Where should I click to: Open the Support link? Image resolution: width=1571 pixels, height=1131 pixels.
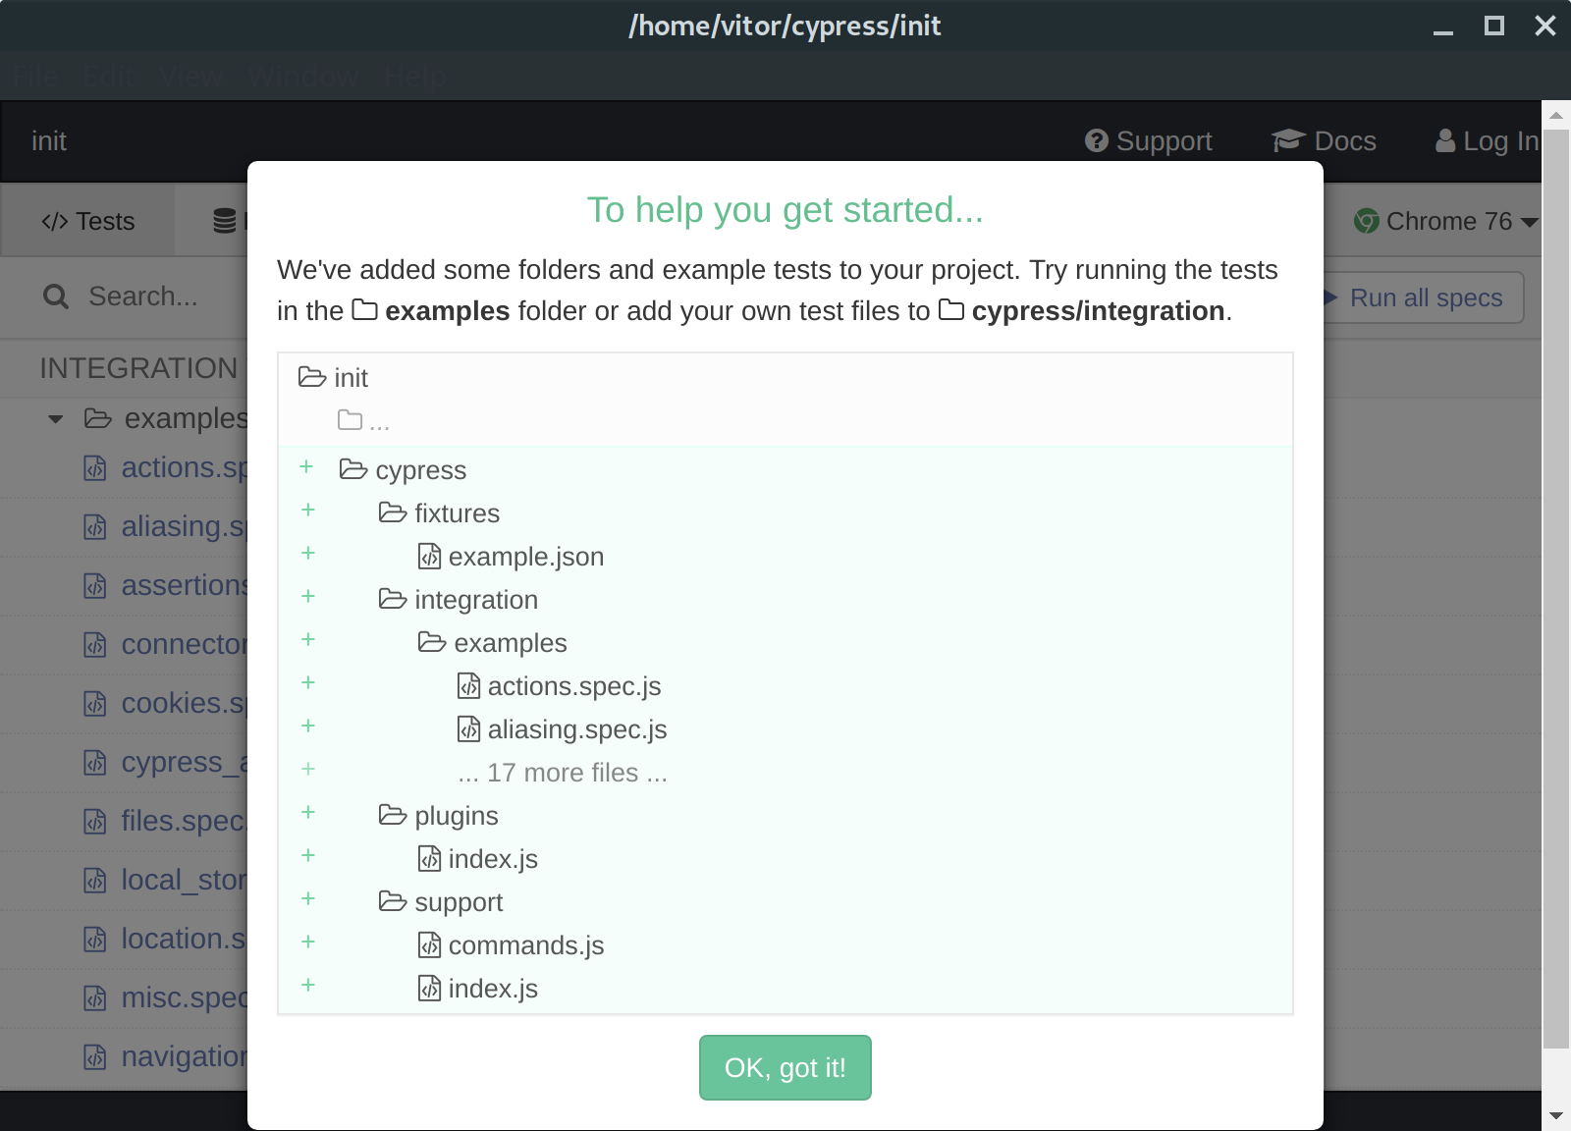1148,141
